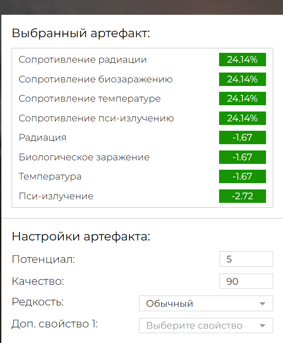Image resolution: width=283 pixels, height=343 pixels.
Task: Select the Пси-излучение -2.72 value badge
Action: tap(242, 196)
